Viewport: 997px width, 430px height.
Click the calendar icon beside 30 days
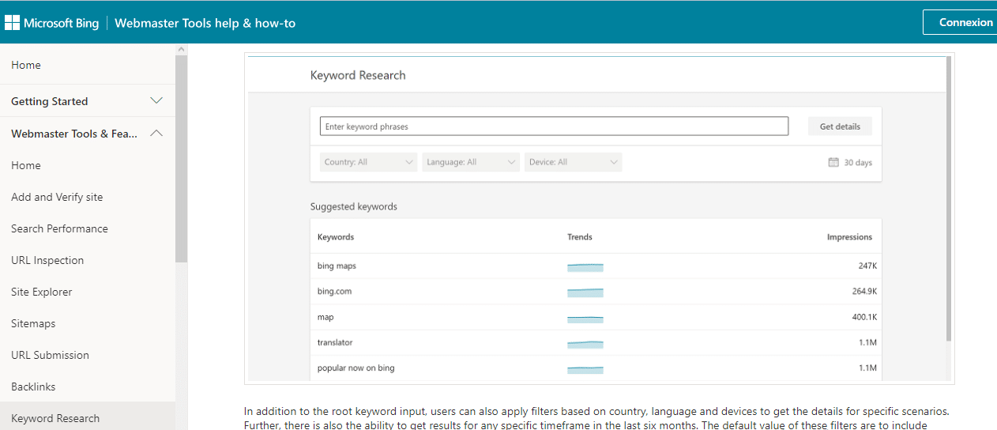tap(833, 162)
